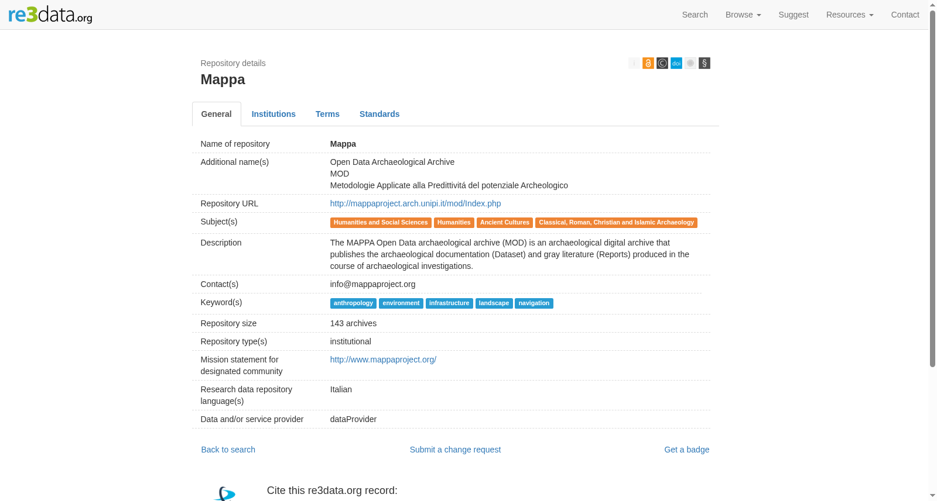Click the greyed-out information icon
The height and width of the screenshot is (501, 937).
click(x=634, y=63)
